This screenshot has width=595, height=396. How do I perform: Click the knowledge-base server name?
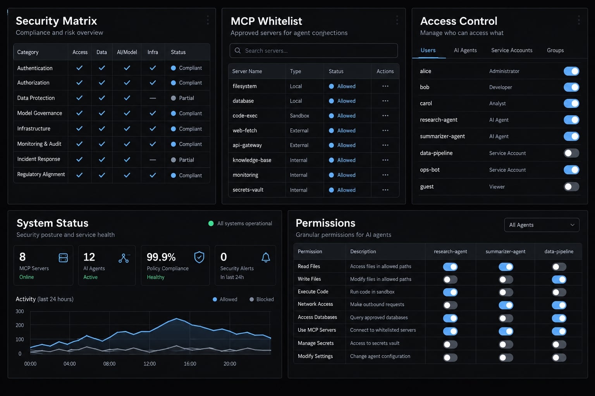[x=252, y=160]
